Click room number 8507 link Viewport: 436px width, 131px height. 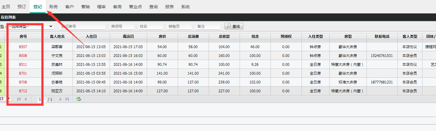23,47
